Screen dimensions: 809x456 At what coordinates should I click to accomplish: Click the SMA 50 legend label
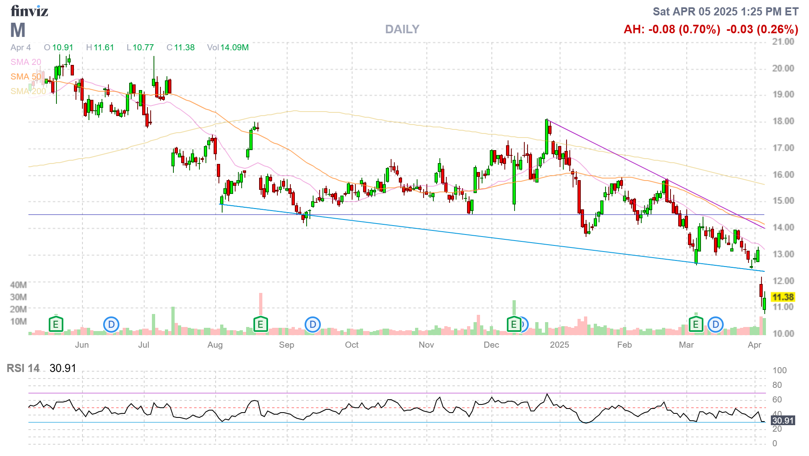pos(26,77)
